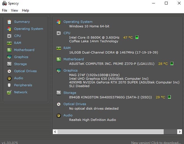Open the Optical Drives heading link

pyautogui.click(x=75, y=104)
